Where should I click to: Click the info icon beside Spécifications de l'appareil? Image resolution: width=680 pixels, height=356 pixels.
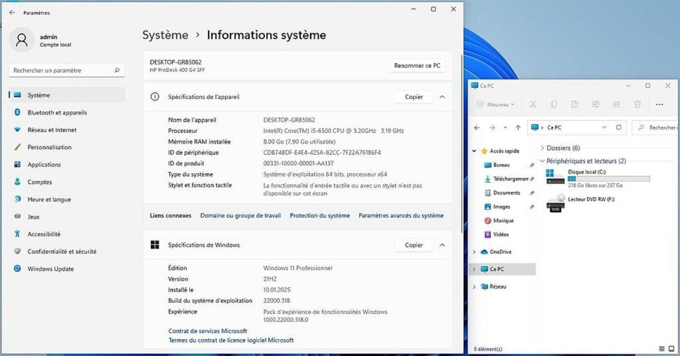[x=155, y=97]
